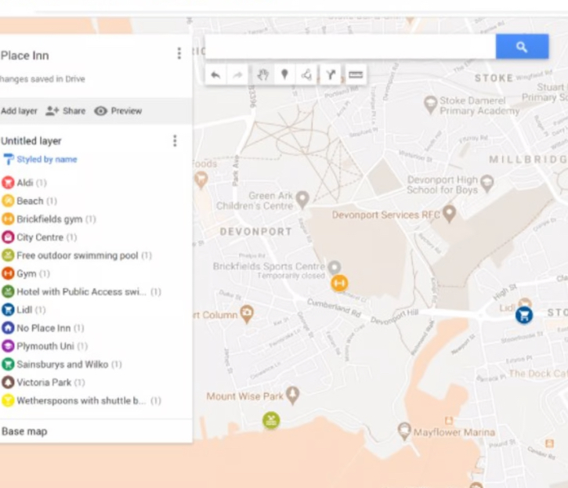Click Add layer
Screen dimensions: 568x488
tap(19, 111)
